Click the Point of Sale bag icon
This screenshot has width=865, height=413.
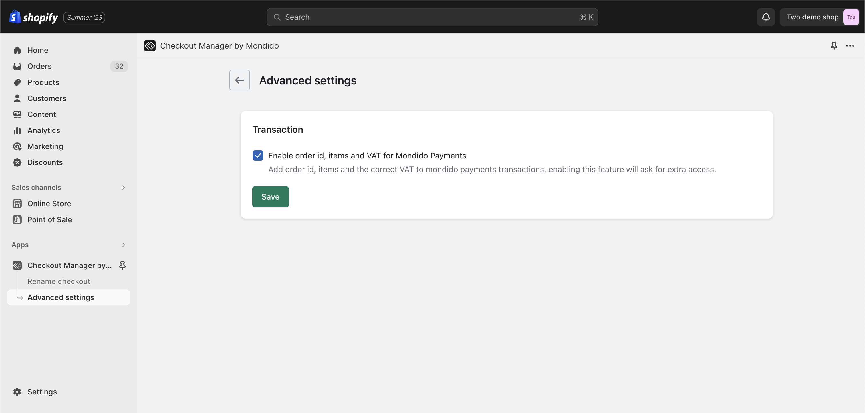(x=17, y=220)
